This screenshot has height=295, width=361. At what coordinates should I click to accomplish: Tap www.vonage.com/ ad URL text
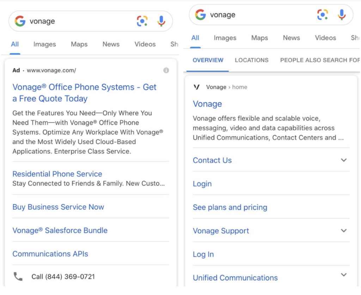(51, 70)
